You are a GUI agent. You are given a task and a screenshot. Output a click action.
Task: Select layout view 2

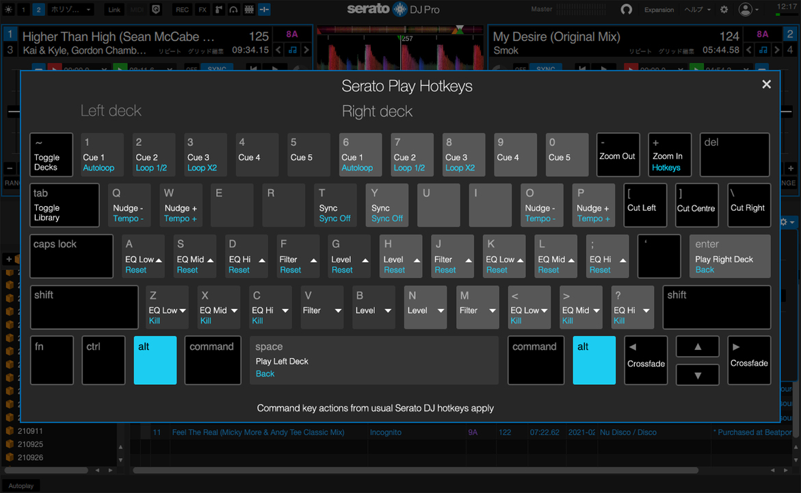pos(38,9)
